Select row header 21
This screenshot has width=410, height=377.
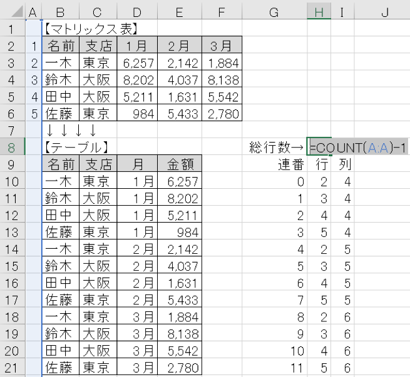point(13,368)
